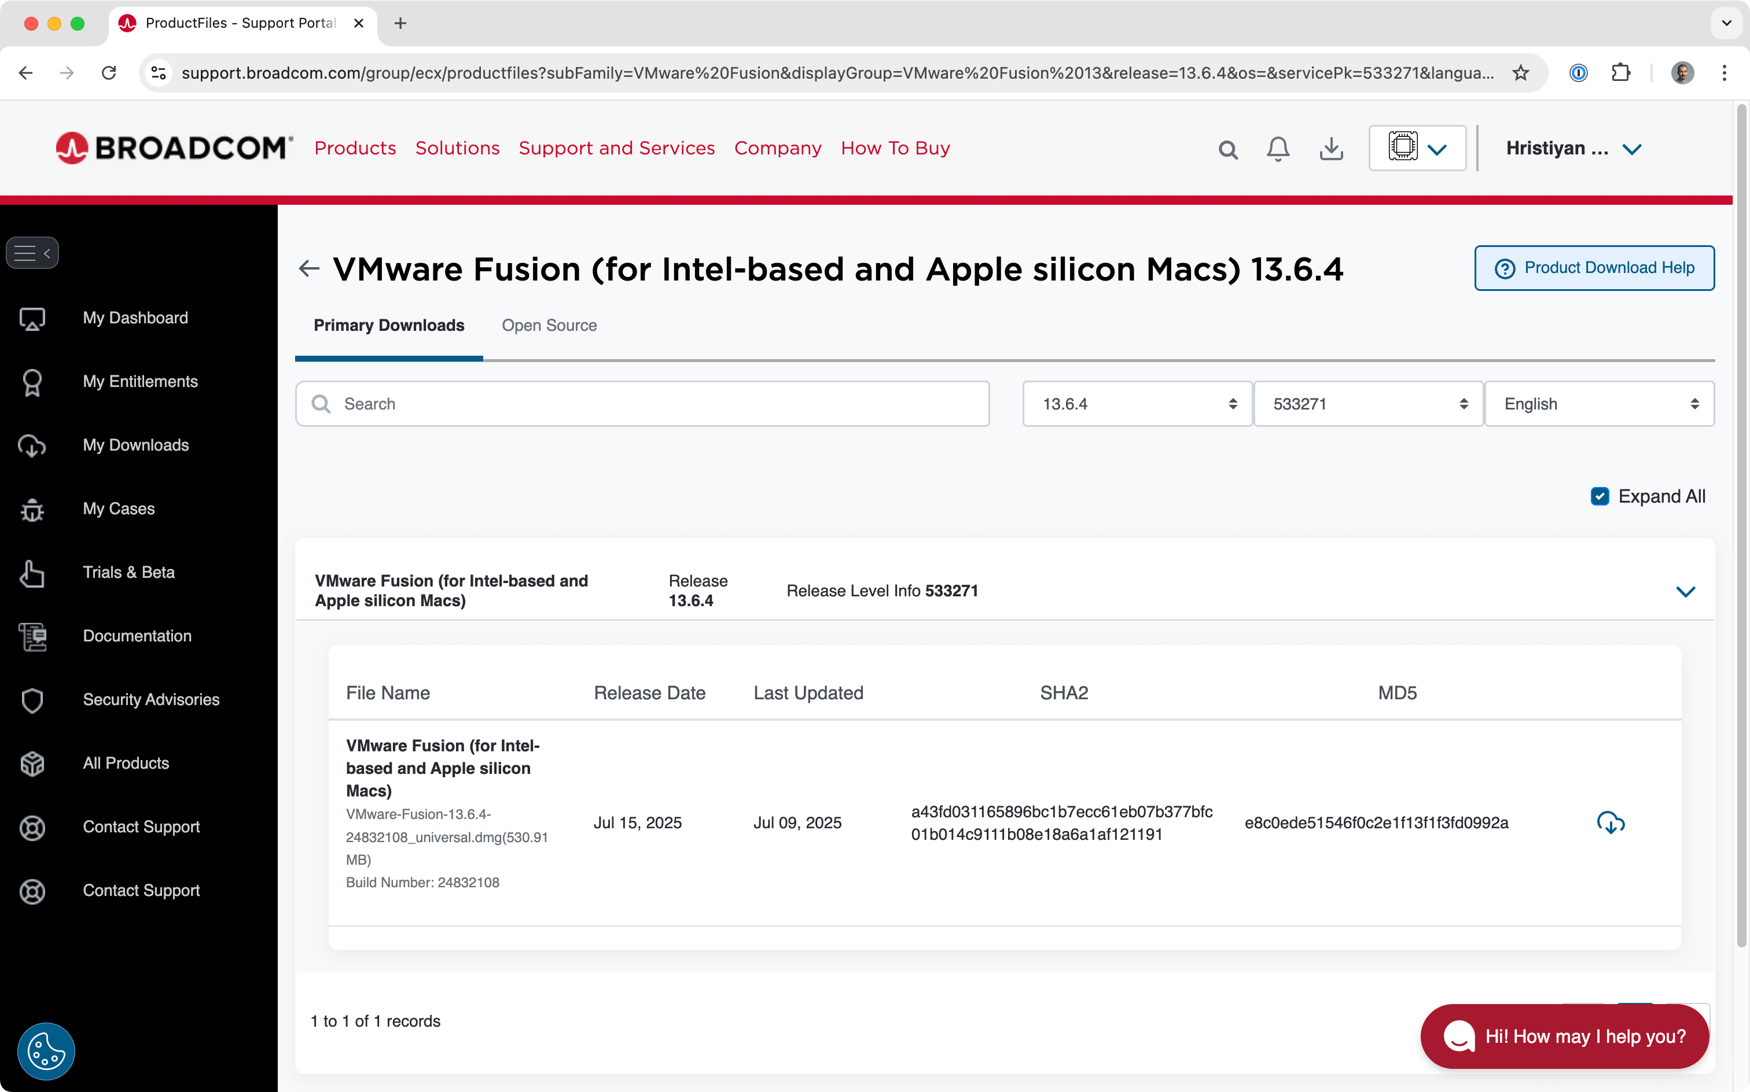The width and height of the screenshot is (1750, 1092).
Task: Open Contact Support from the sidebar
Action: [x=141, y=827]
